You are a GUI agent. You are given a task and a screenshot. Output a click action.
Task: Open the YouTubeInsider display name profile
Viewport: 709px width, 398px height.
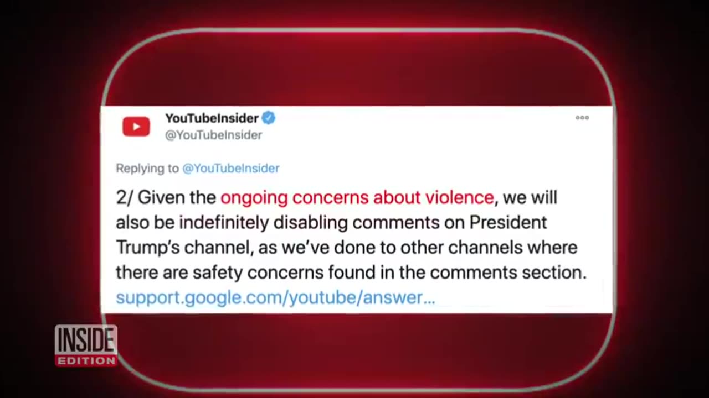[212, 118]
